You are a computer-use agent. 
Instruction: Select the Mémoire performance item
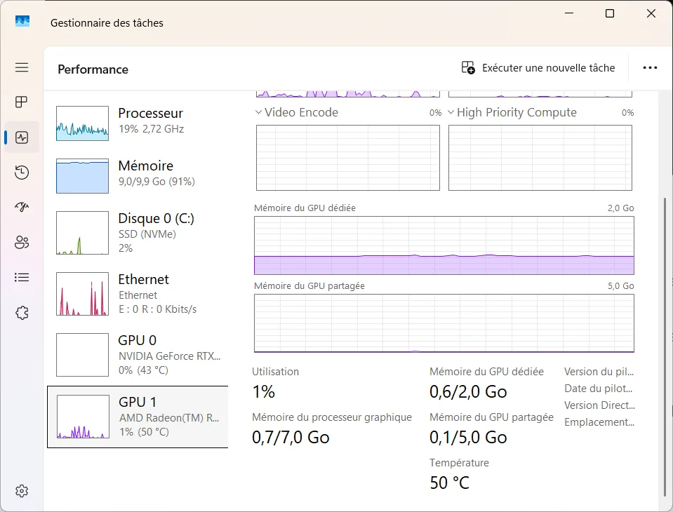[x=138, y=176]
